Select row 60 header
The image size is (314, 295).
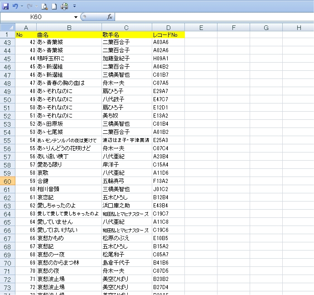pyautogui.click(x=7, y=181)
